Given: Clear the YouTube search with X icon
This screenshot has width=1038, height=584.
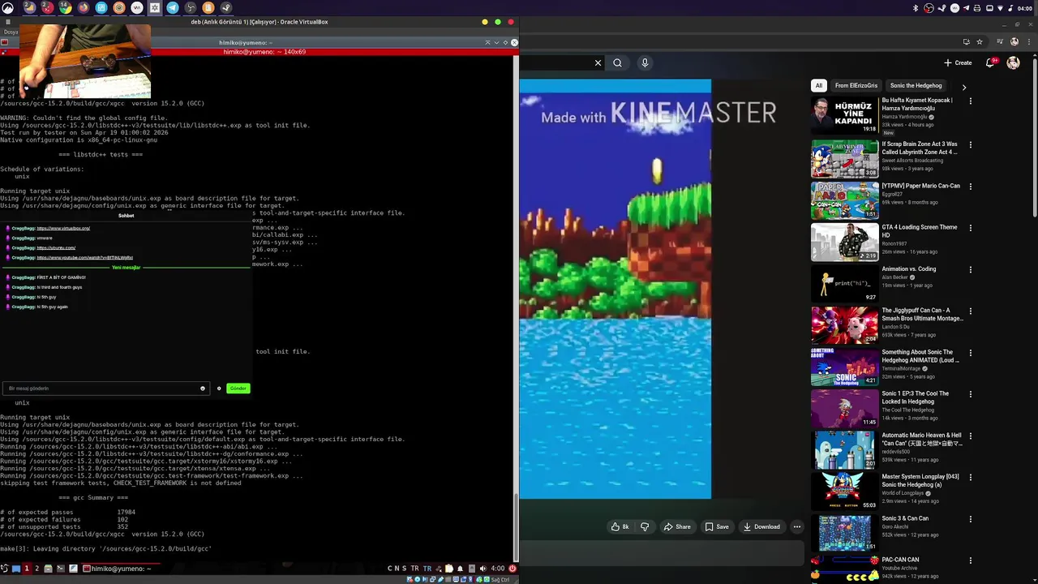Looking at the screenshot, I should [598, 62].
